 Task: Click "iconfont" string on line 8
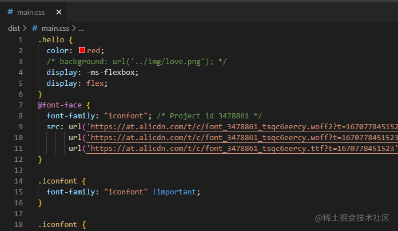126,115
